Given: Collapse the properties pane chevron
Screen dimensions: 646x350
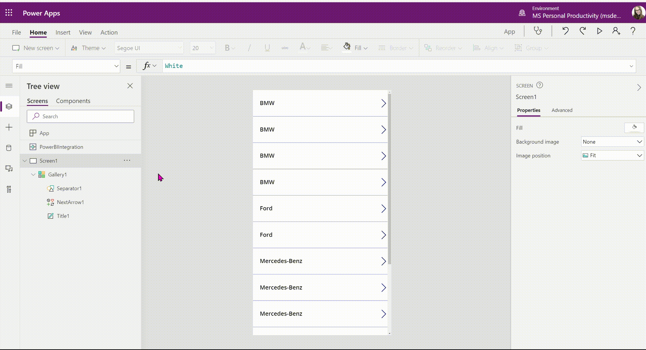Looking at the screenshot, I should [x=639, y=88].
